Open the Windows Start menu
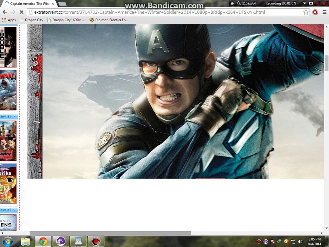This screenshot has width=329, height=247. (x=8, y=242)
